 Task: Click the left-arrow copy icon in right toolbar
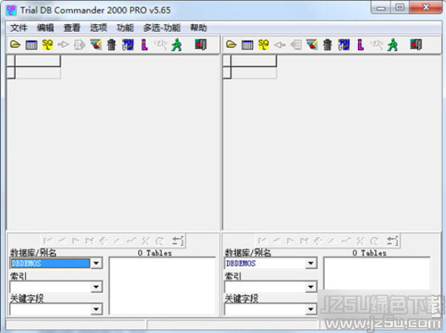tap(280, 45)
